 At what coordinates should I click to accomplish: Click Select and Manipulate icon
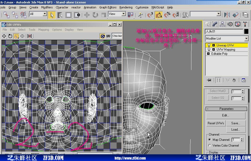(140, 15)
